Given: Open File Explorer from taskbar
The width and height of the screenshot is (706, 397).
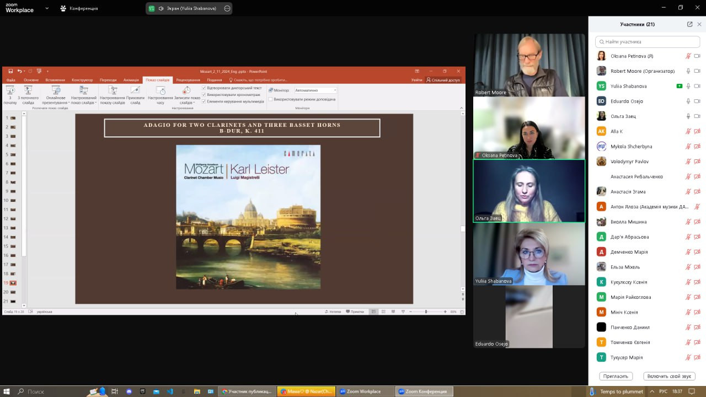Looking at the screenshot, I should (197, 391).
